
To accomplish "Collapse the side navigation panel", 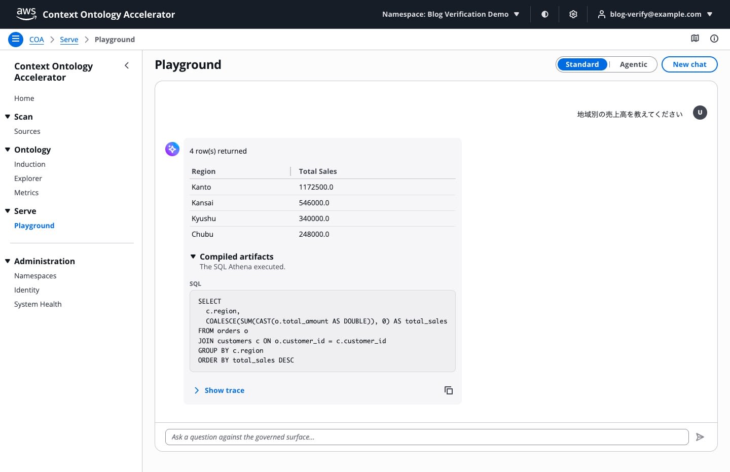I will tap(127, 65).
